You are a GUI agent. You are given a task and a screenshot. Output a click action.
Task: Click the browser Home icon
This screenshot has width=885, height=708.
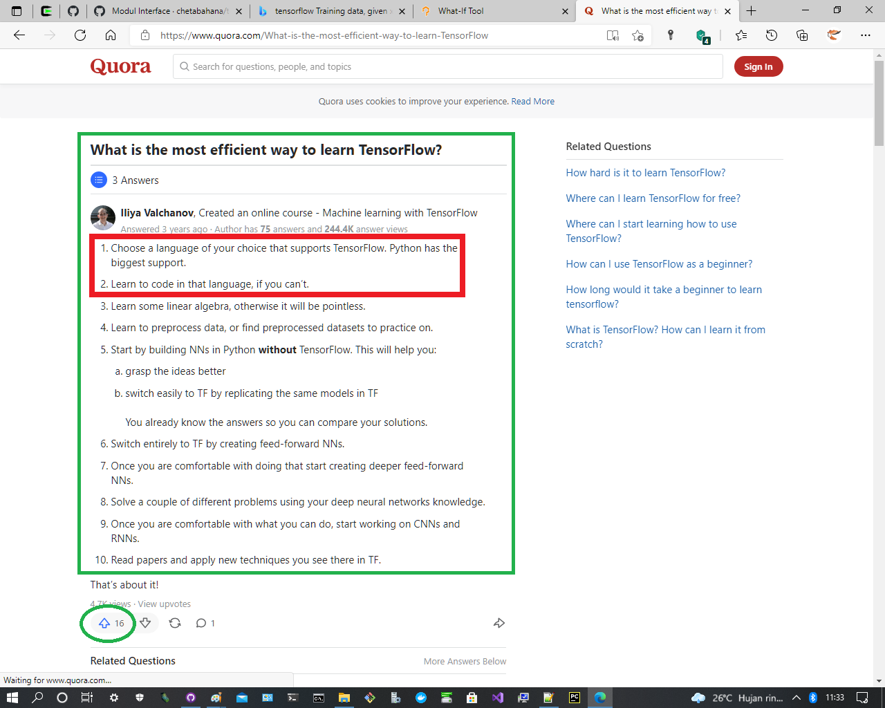(x=111, y=35)
